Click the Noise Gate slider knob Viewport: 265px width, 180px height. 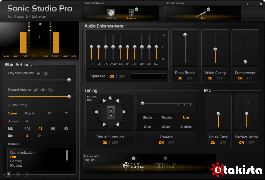218,114
